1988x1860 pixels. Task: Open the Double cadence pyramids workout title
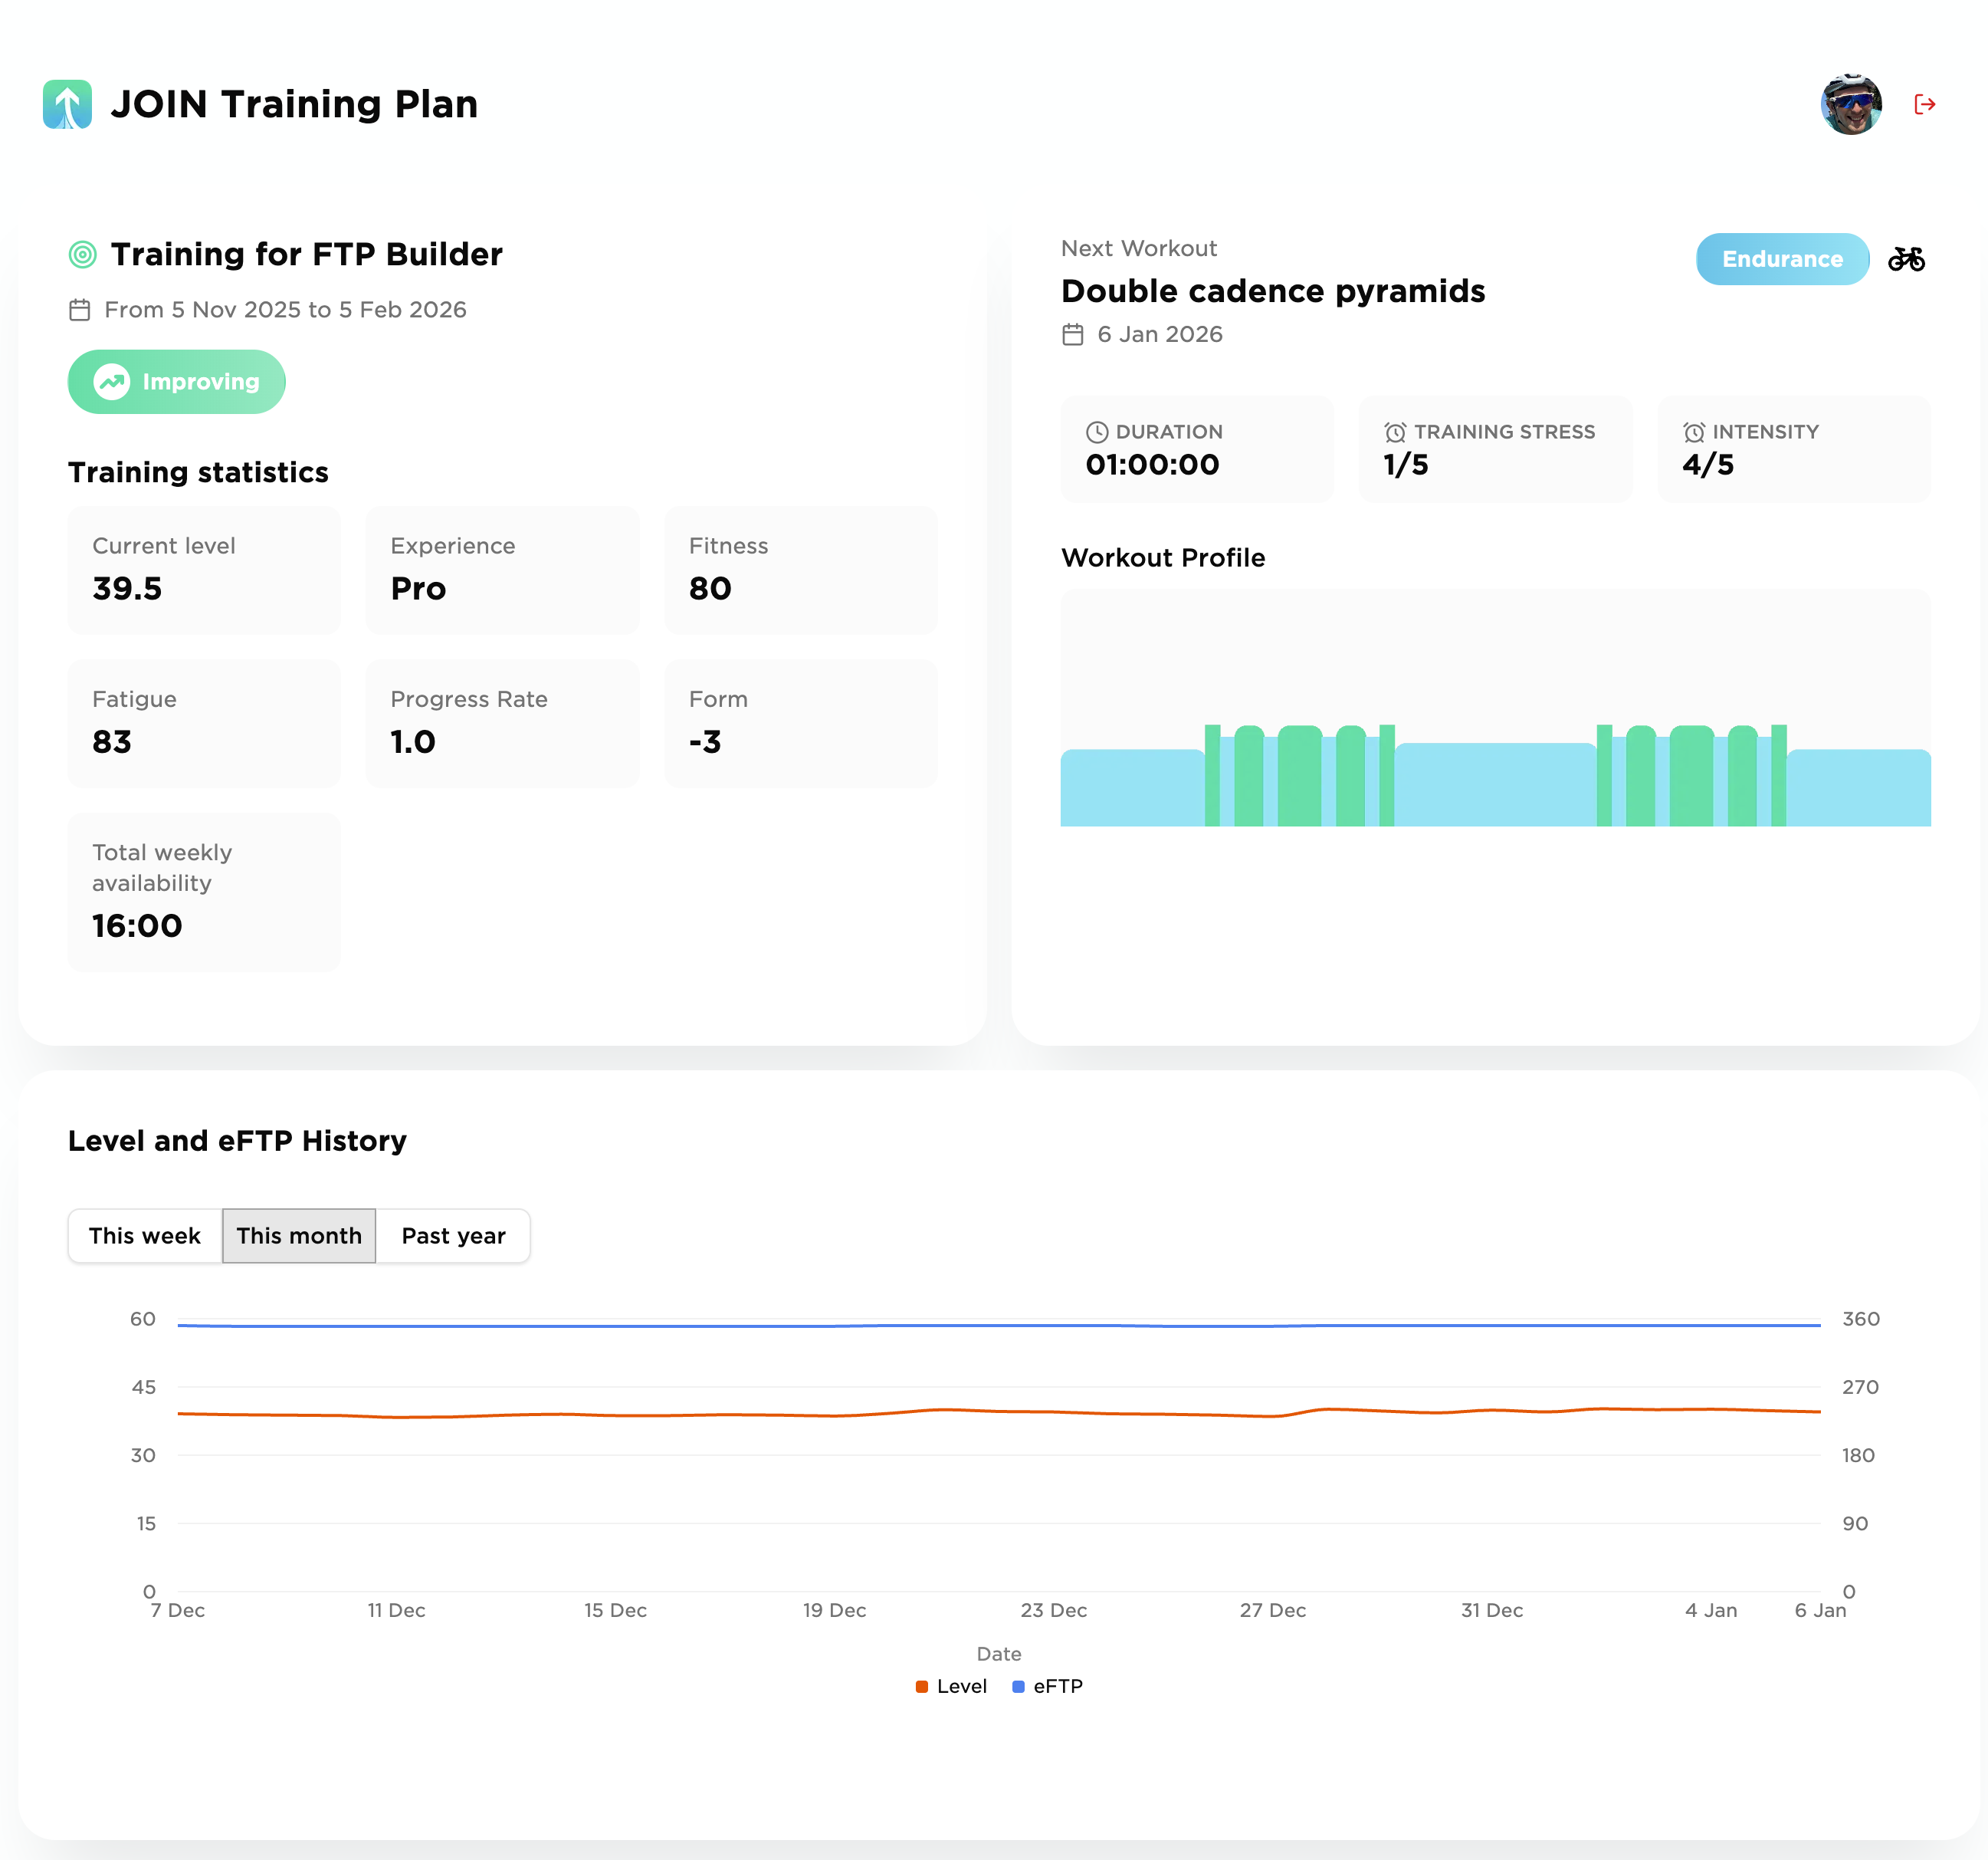pyautogui.click(x=1272, y=291)
